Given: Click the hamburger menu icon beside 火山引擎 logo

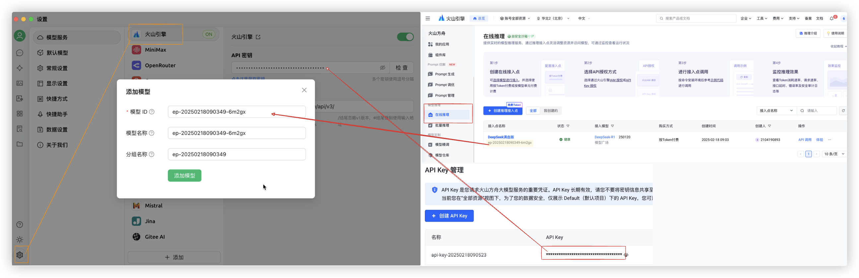Looking at the screenshot, I should [428, 19].
